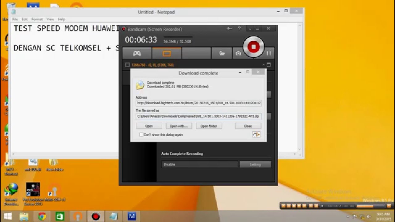Select the New folder desktop icon
Screen dimensions: 395x222
pos(54,165)
